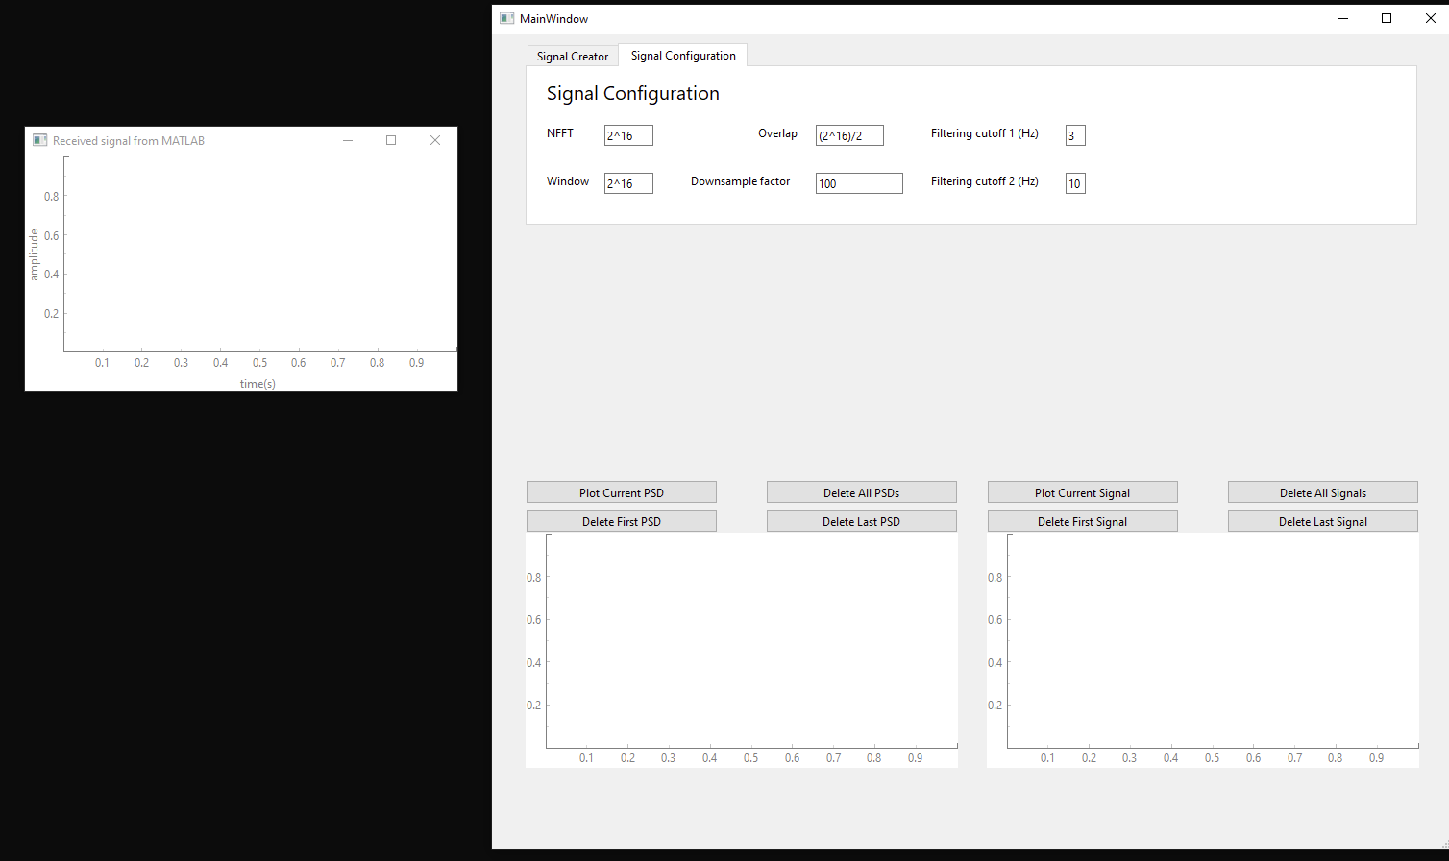Click the Plot Current Signal button
Screen dimensions: 1449x861
point(1082,491)
